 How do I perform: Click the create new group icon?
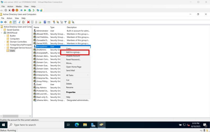click(x=58, y=22)
